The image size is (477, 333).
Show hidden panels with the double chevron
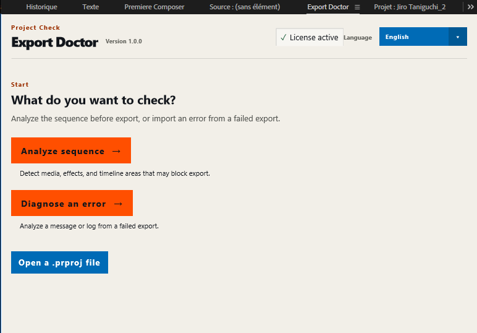click(470, 7)
